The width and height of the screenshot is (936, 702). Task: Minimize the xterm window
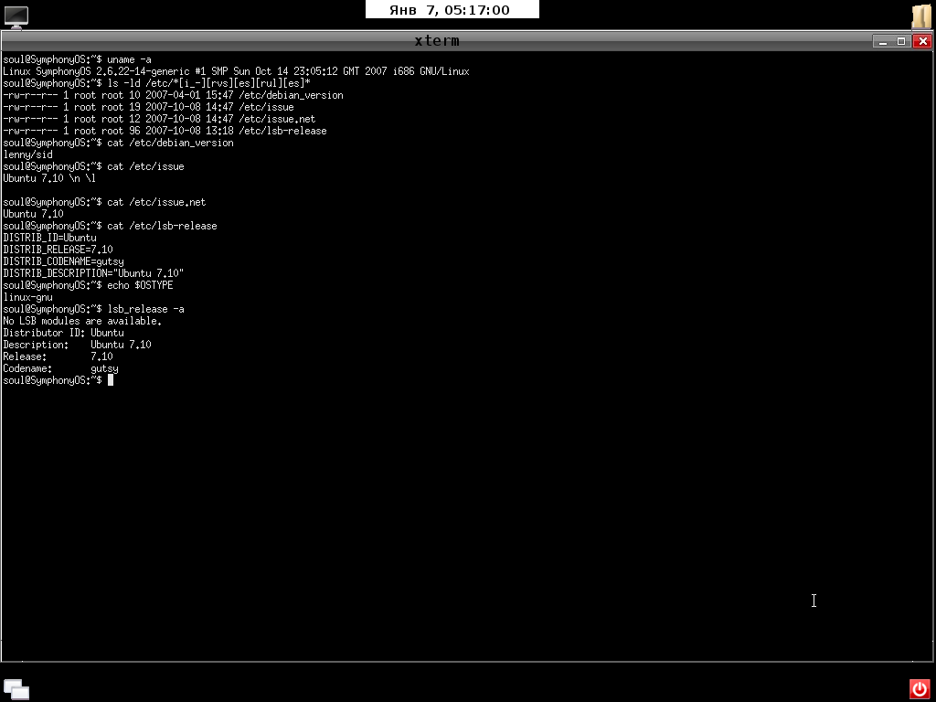(882, 41)
